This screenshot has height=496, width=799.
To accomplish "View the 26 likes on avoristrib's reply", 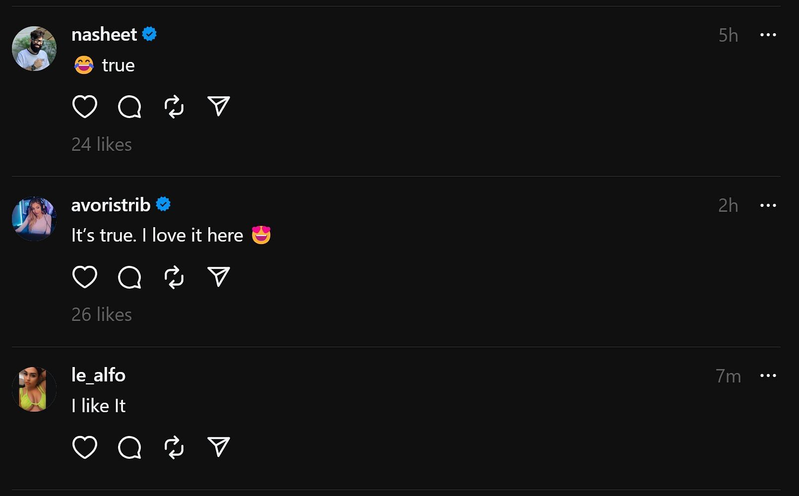I will [102, 314].
